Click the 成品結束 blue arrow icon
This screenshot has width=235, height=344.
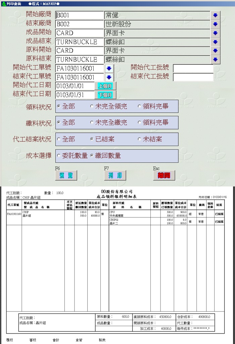coord(215,42)
